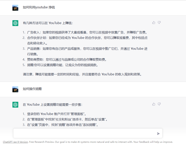Click list item 4 about 赞助商赞助
The width and height of the screenshot is (186, 148).
coord(65,60)
